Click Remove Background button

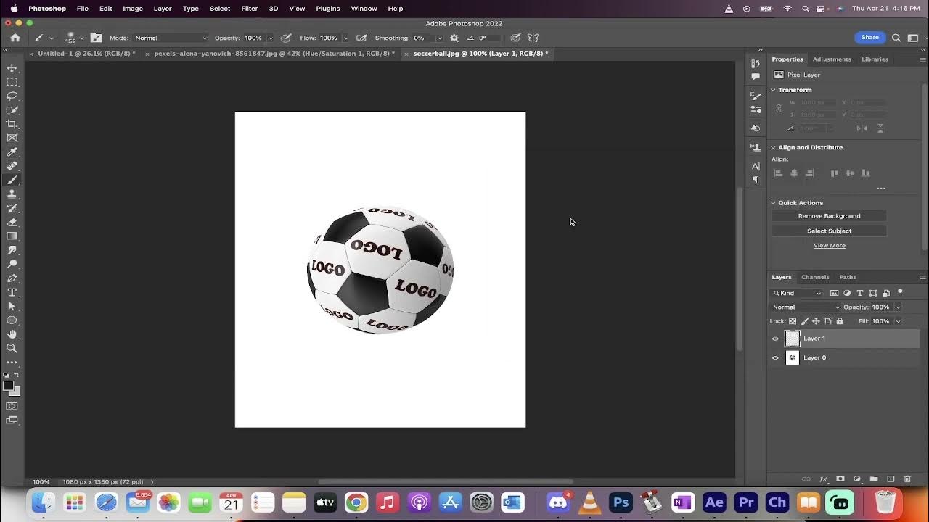(x=829, y=216)
